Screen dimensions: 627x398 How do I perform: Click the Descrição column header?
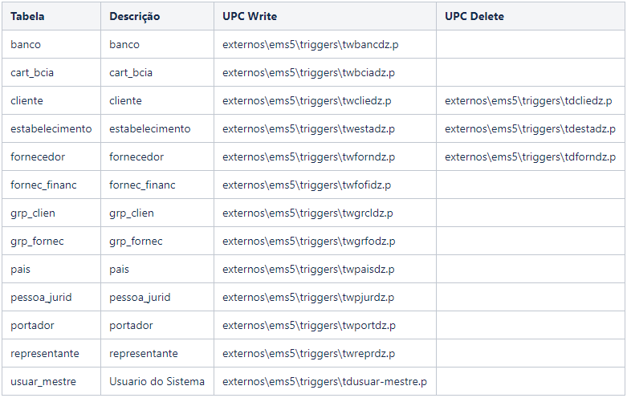pyautogui.click(x=157, y=16)
